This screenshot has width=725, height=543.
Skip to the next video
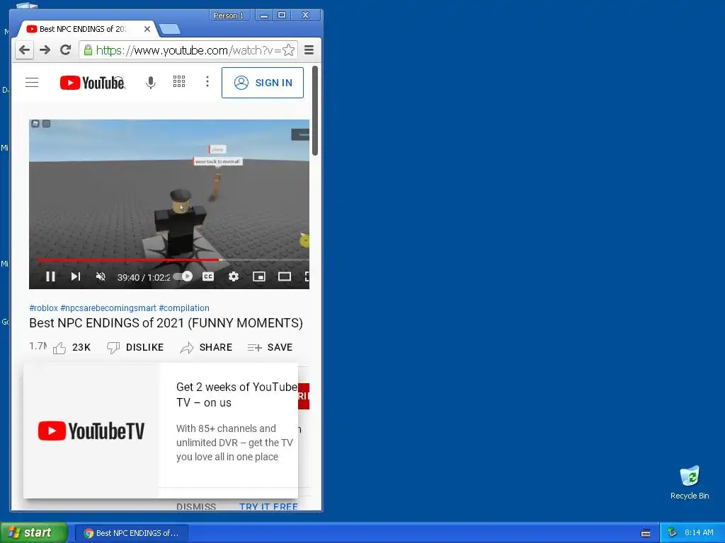(76, 276)
